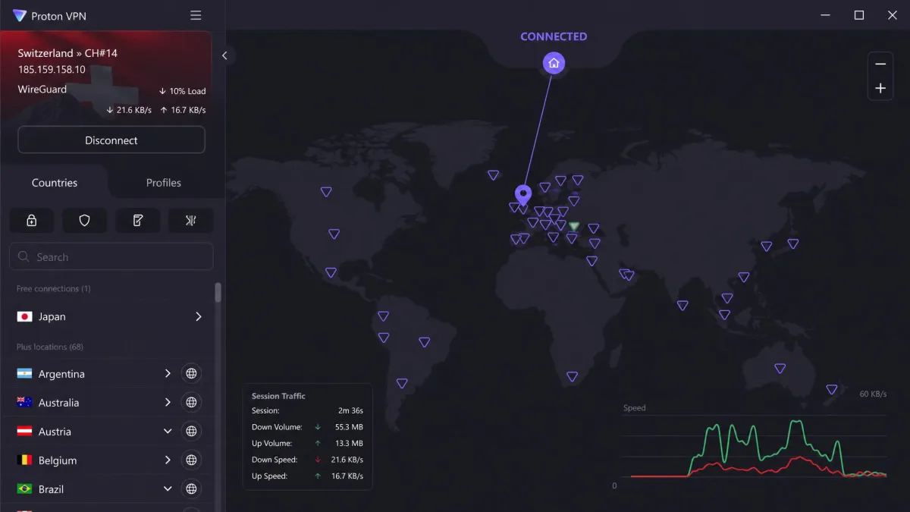Click the 10% Load indicator
Viewport: 910px width, 512px height.
(182, 91)
